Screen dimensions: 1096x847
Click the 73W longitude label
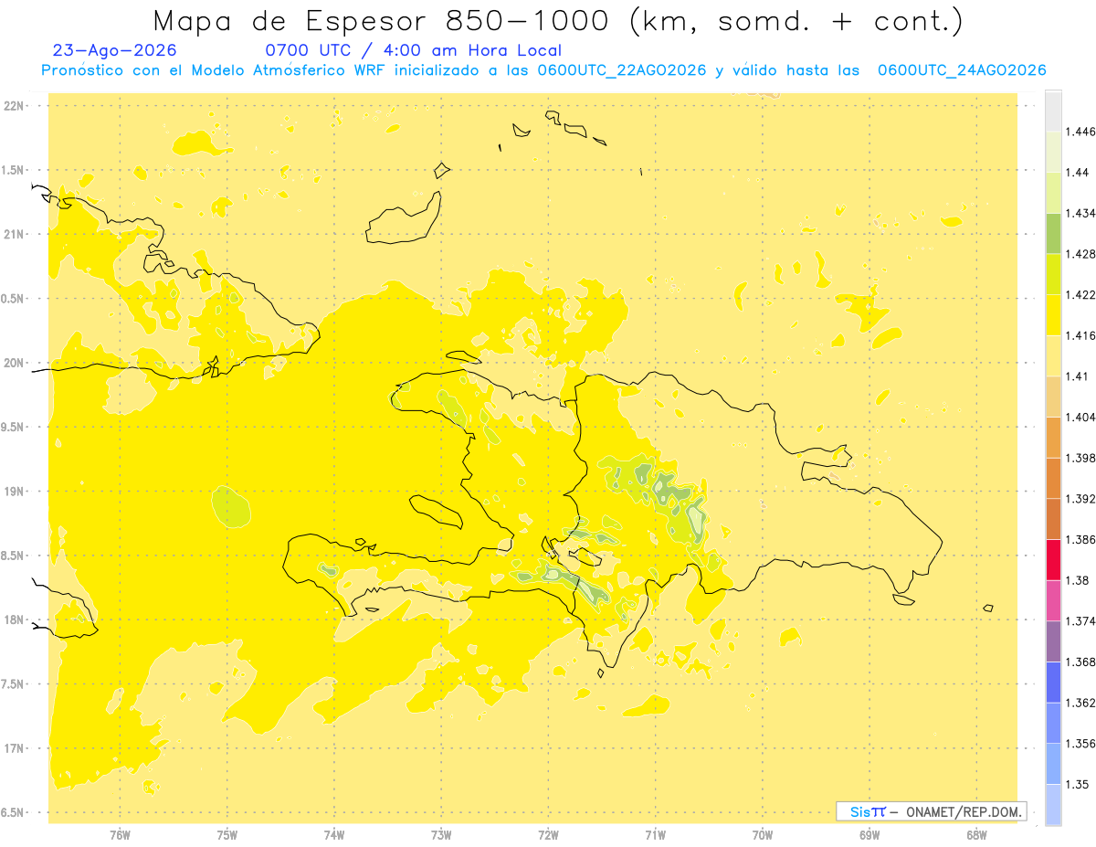click(x=441, y=834)
